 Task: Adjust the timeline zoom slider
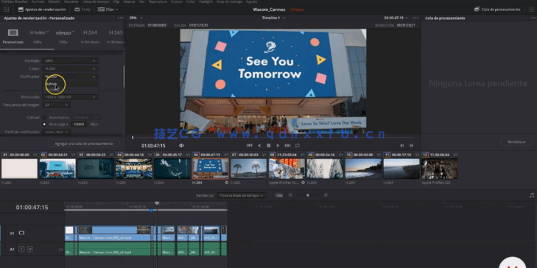tap(308, 195)
